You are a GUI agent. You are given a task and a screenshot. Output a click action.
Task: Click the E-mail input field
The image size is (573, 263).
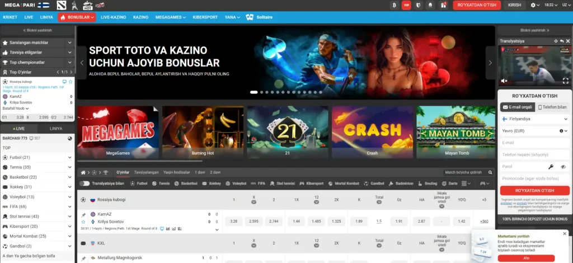tap(534, 143)
